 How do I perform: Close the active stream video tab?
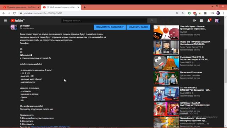point(78,7)
